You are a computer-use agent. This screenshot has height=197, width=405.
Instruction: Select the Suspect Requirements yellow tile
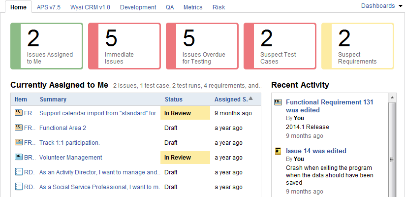358,46
